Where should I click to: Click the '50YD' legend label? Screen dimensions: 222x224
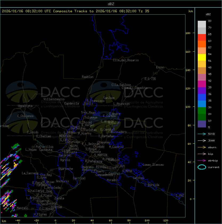pyautogui.click(x=211, y=134)
